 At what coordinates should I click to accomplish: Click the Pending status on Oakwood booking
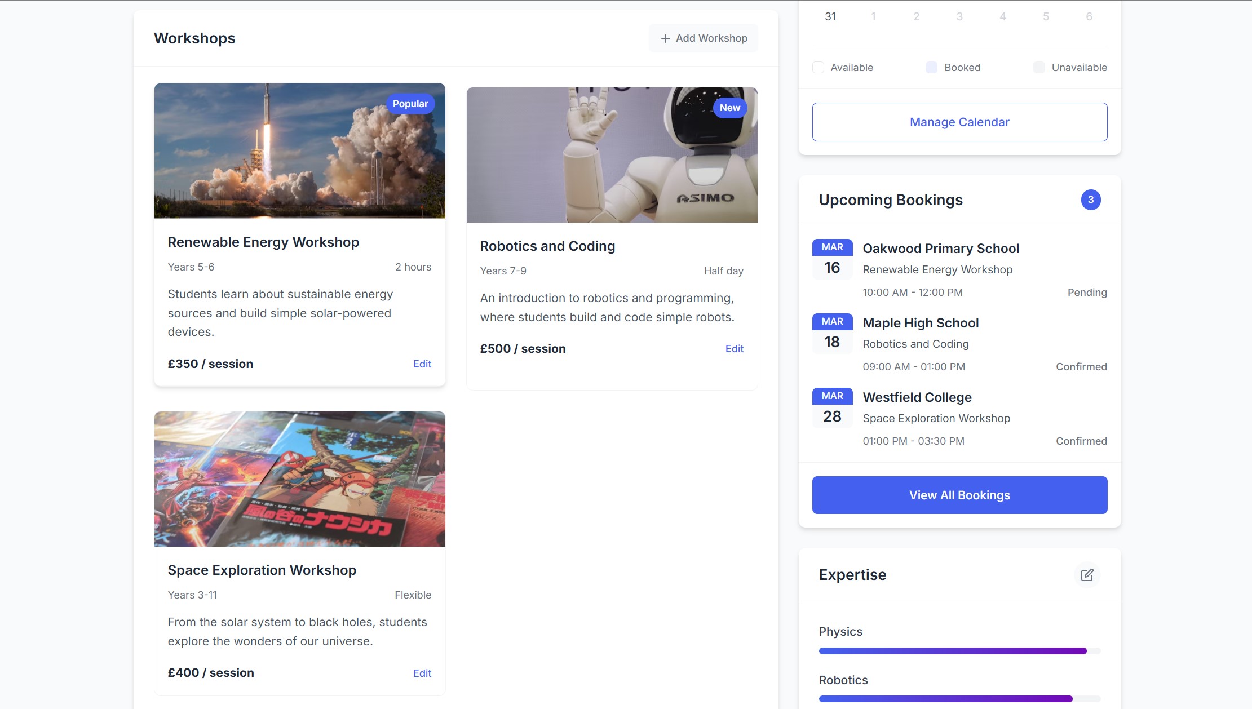[x=1087, y=292]
